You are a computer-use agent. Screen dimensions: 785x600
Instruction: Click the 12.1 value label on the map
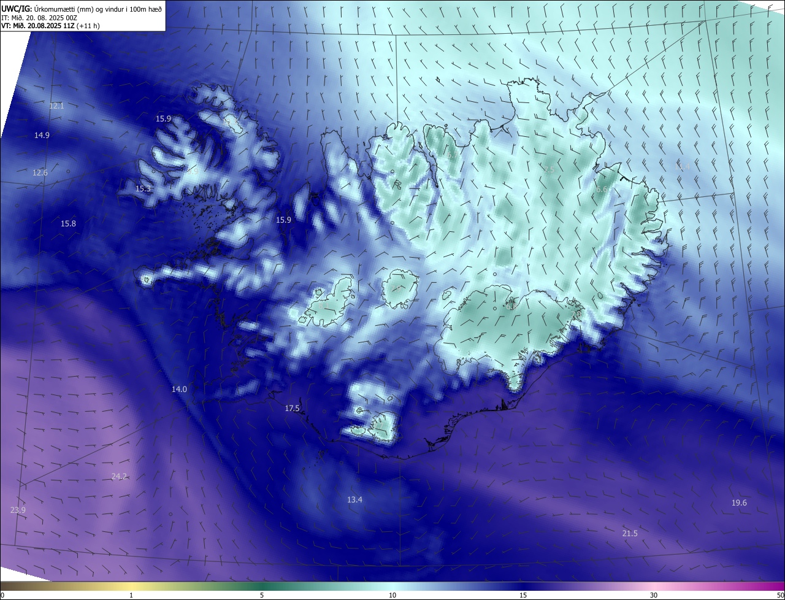[56, 106]
